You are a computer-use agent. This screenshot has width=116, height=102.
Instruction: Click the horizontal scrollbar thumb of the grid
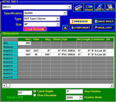8,86
